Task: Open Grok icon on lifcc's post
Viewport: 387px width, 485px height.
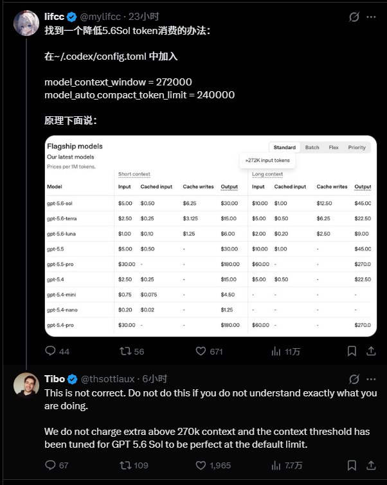Action: tap(354, 17)
